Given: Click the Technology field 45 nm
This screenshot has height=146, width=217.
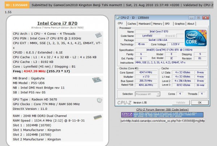Looking at the screenshot, I should [x=141, y=44].
